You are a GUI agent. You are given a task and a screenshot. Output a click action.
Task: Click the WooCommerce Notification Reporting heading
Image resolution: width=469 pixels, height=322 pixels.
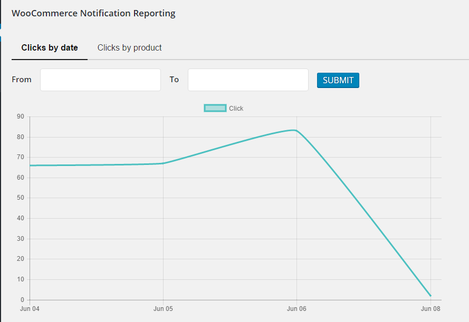point(93,14)
